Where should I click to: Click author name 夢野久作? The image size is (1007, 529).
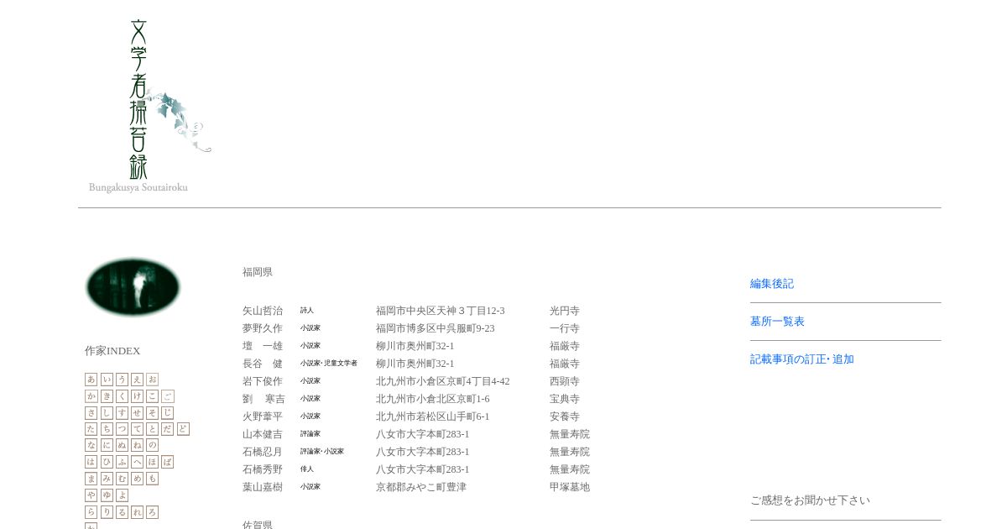pos(263,328)
